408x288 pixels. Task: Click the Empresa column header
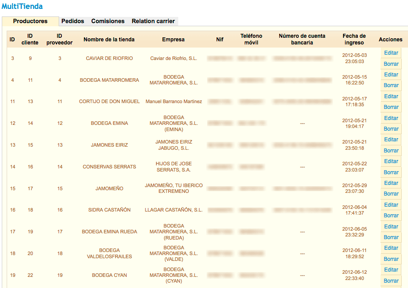(173, 40)
